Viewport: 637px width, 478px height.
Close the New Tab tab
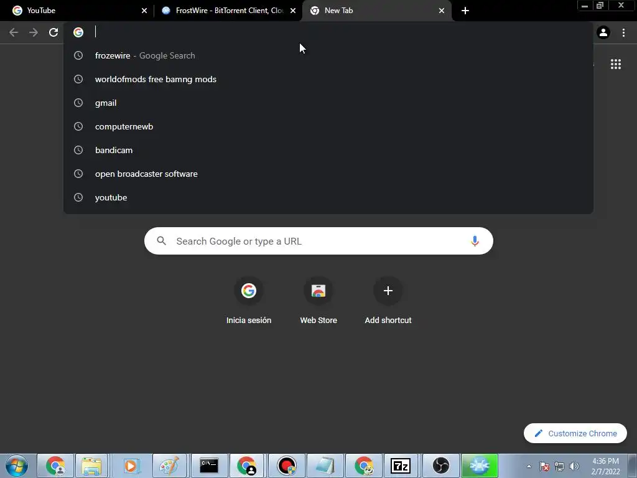(x=442, y=11)
